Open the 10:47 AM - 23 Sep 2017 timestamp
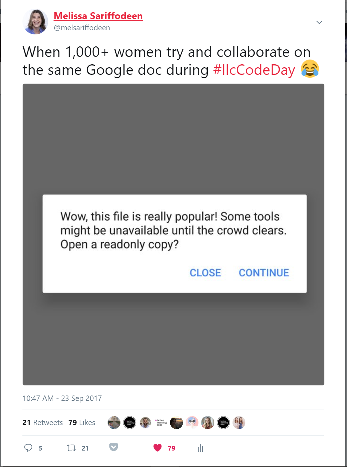 coord(62,398)
